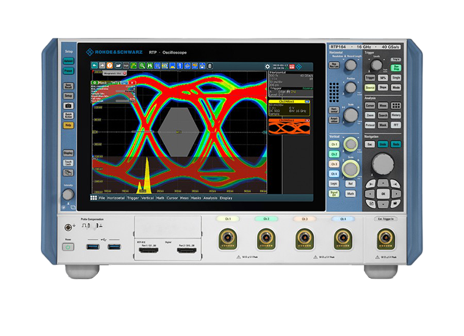The image size is (464, 336).
Task: Select the binoculars search icon in the toolbar
Action: click(150, 66)
